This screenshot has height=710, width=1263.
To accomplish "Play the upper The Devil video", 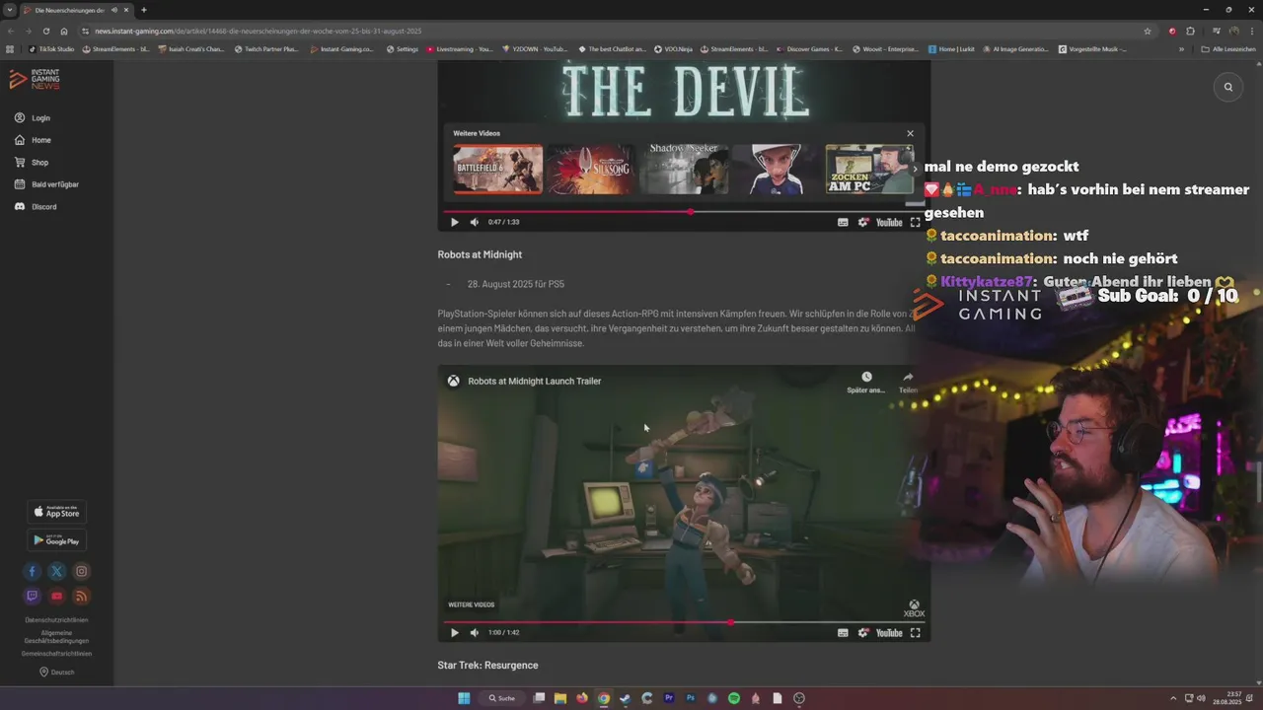I will click(x=454, y=222).
